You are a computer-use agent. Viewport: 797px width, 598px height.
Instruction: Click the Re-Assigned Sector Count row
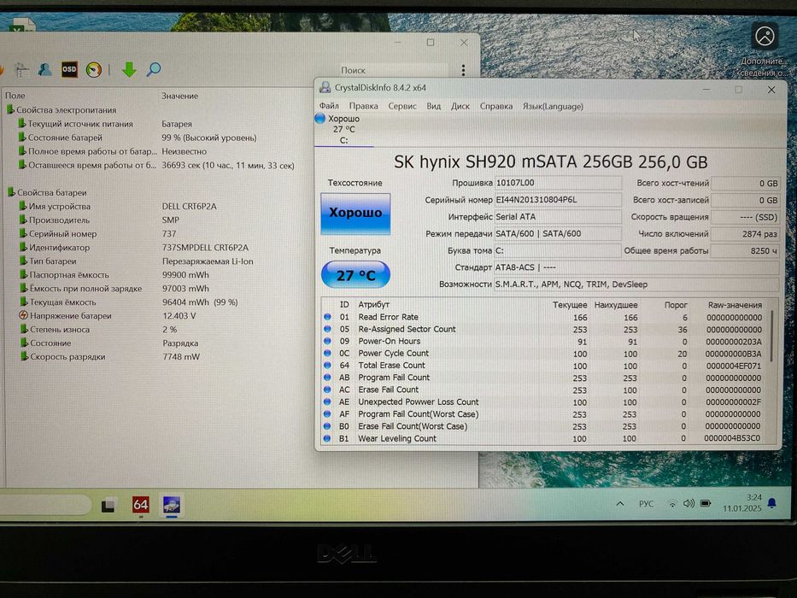coord(544,330)
